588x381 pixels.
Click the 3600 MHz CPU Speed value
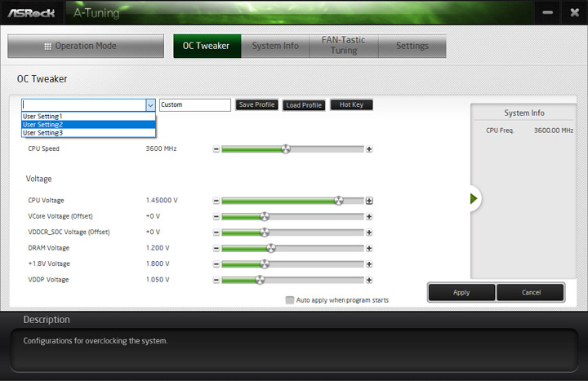tap(161, 148)
